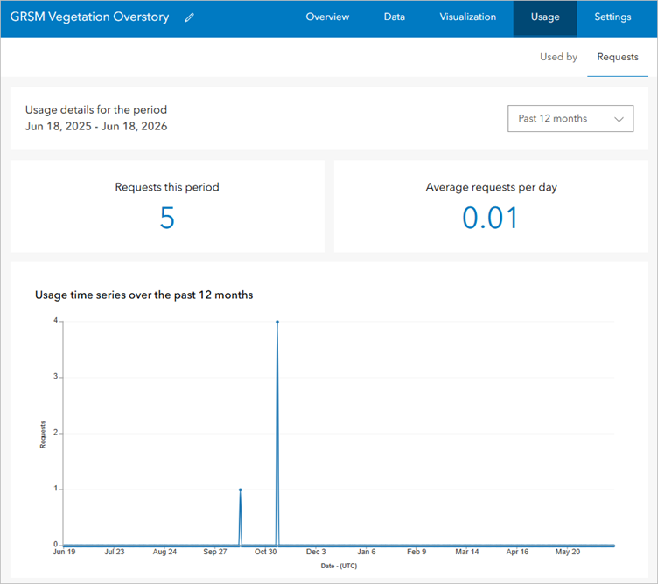Viewport: 658px width, 584px height.
Task: Click the Aug 24 axis label
Action: click(x=164, y=552)
